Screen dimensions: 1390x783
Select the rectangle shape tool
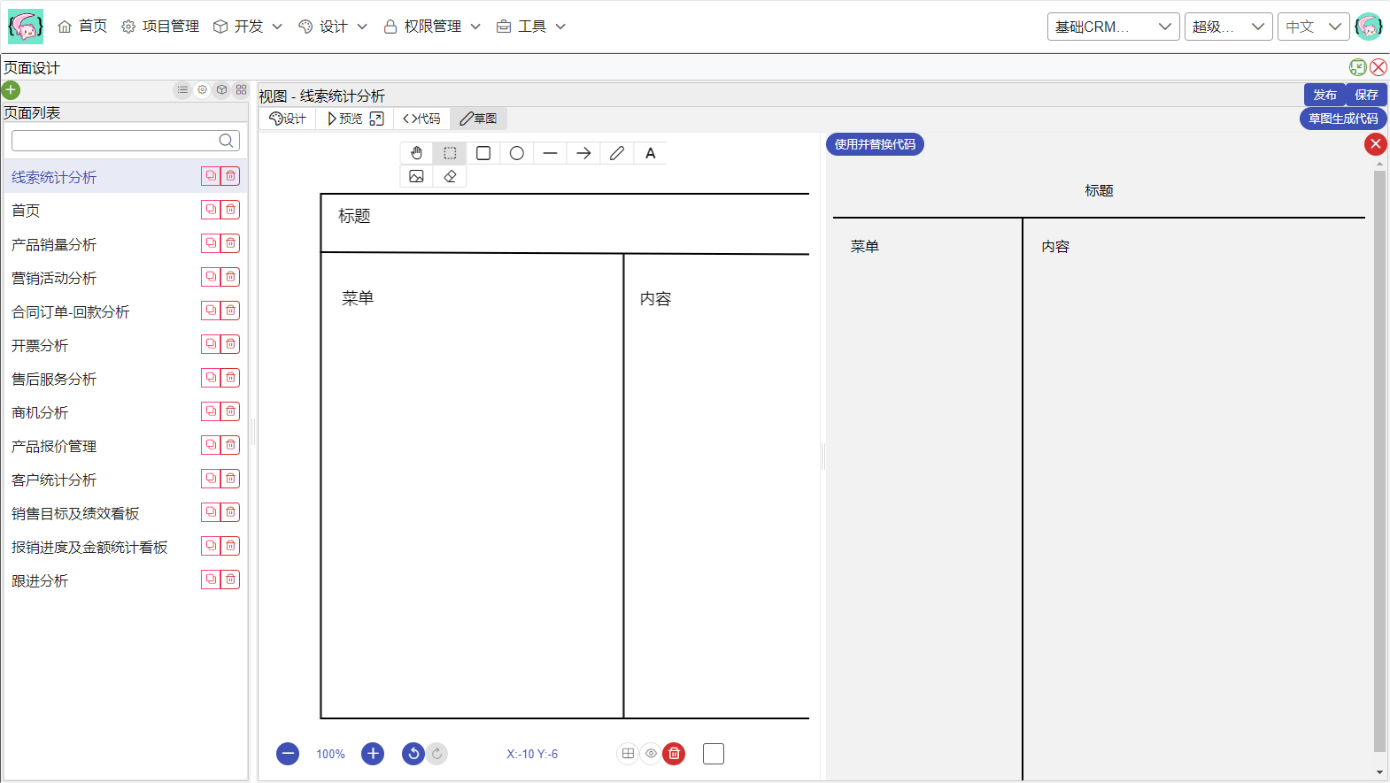pyautogui.click(x=483, y=153)
